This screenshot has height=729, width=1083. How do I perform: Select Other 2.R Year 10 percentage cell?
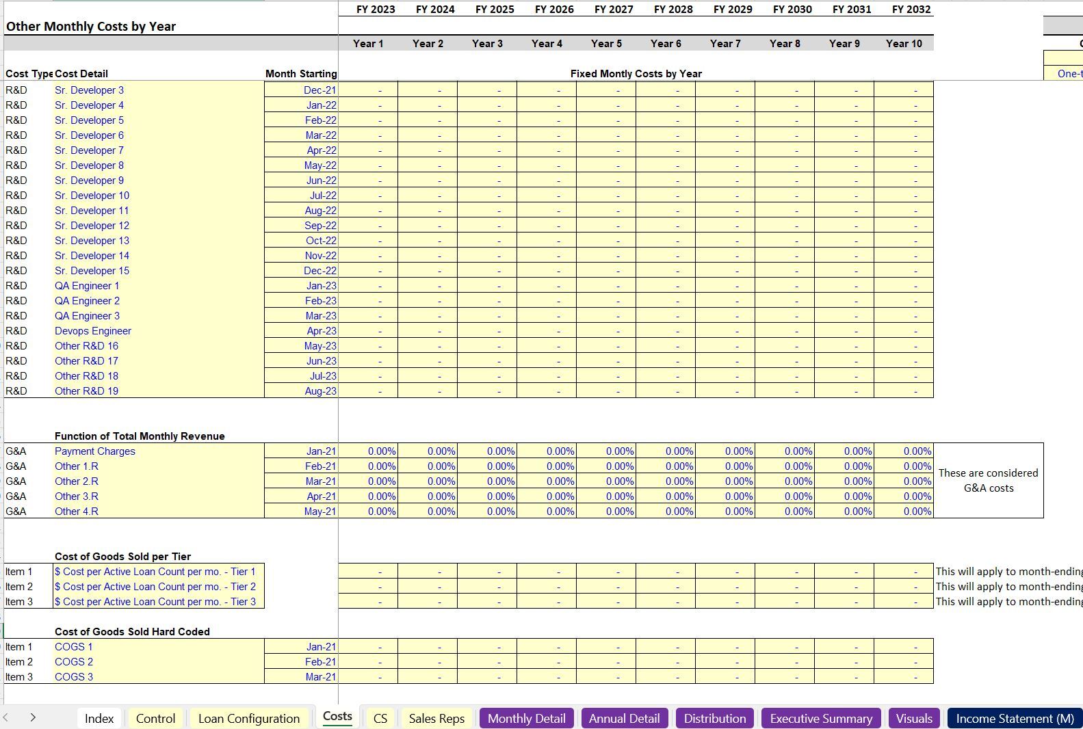(x=904, y=481)
